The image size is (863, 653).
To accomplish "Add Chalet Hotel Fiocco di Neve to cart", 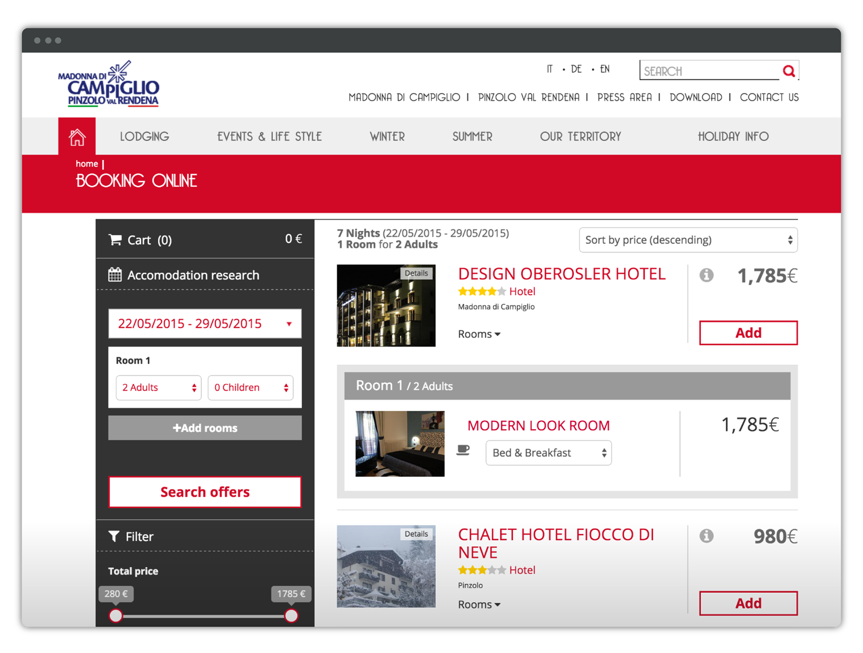I will tap(748, 603).
